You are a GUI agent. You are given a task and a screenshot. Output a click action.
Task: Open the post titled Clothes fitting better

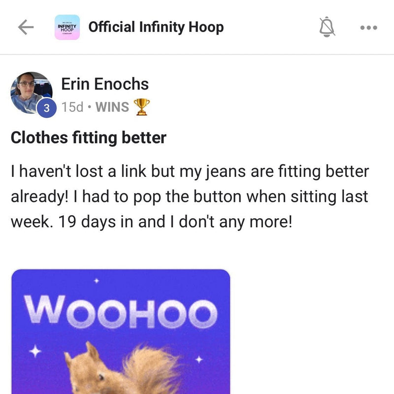click(89, 137)
